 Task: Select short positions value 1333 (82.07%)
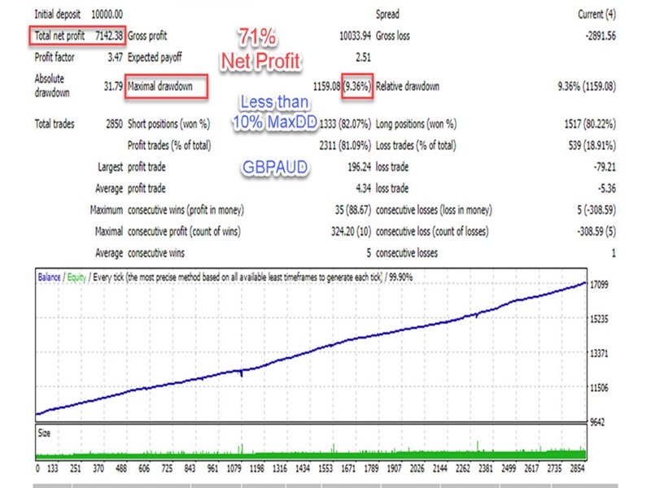(345, 124)
